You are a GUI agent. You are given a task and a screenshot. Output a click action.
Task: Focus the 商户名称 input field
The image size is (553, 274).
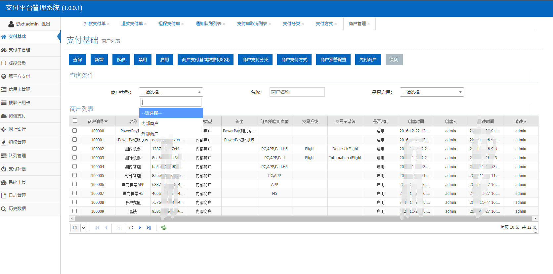click(x=297, y=92)
